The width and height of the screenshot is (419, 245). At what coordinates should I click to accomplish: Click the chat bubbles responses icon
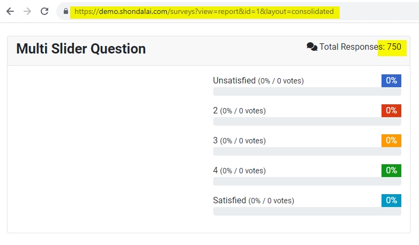point(312,47)
